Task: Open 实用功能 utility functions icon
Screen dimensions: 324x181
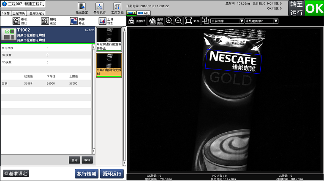Action: coord(117,8)
